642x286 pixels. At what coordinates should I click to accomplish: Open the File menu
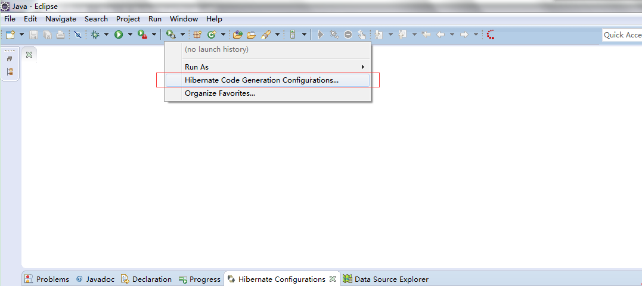click(10, 19)
